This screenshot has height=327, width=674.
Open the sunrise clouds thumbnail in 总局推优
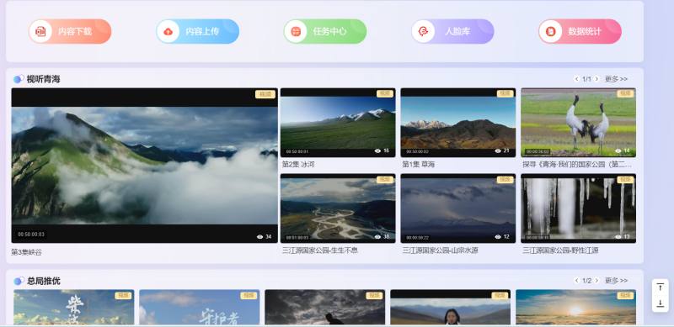pos(576,307)
